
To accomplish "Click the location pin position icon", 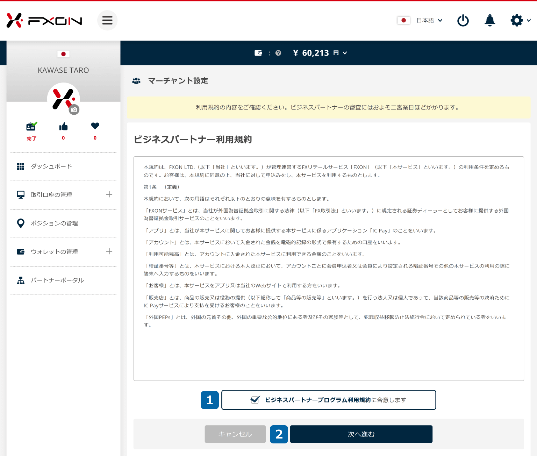I will (21, 223).
